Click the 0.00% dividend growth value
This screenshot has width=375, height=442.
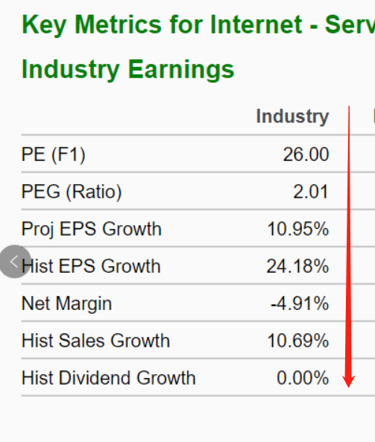303,378
